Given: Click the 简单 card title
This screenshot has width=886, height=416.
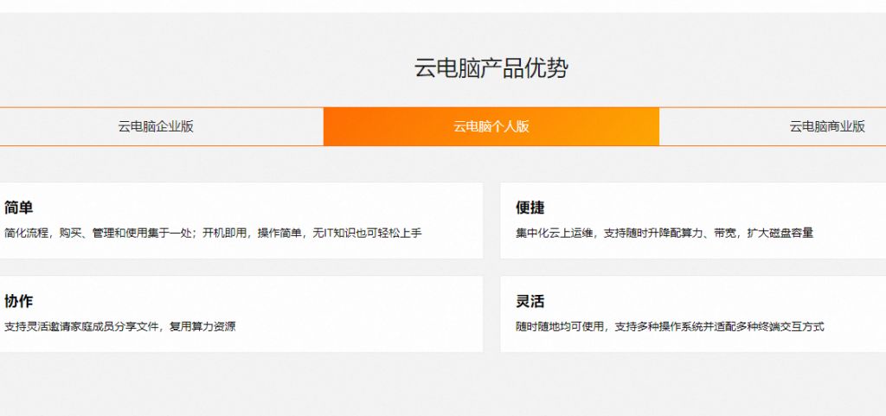Looking at the screenshot, I should [x=18, y=208].
